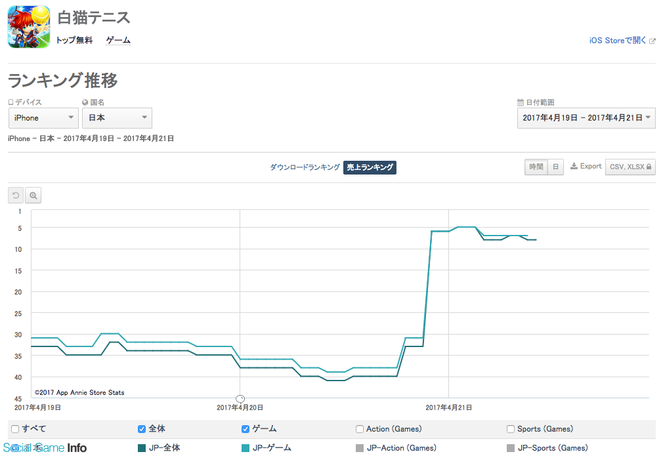The image size is (661, 456).
Task: Click the external link icon by iOS Store
Action: pos(652,41)
